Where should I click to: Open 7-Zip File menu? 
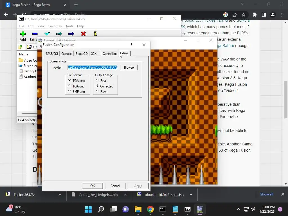pyautogui.click(x=21, y=26)
